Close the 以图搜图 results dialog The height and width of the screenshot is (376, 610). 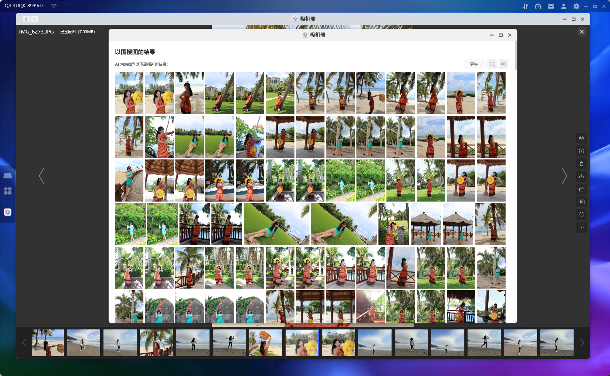click(x=510, y=35)
